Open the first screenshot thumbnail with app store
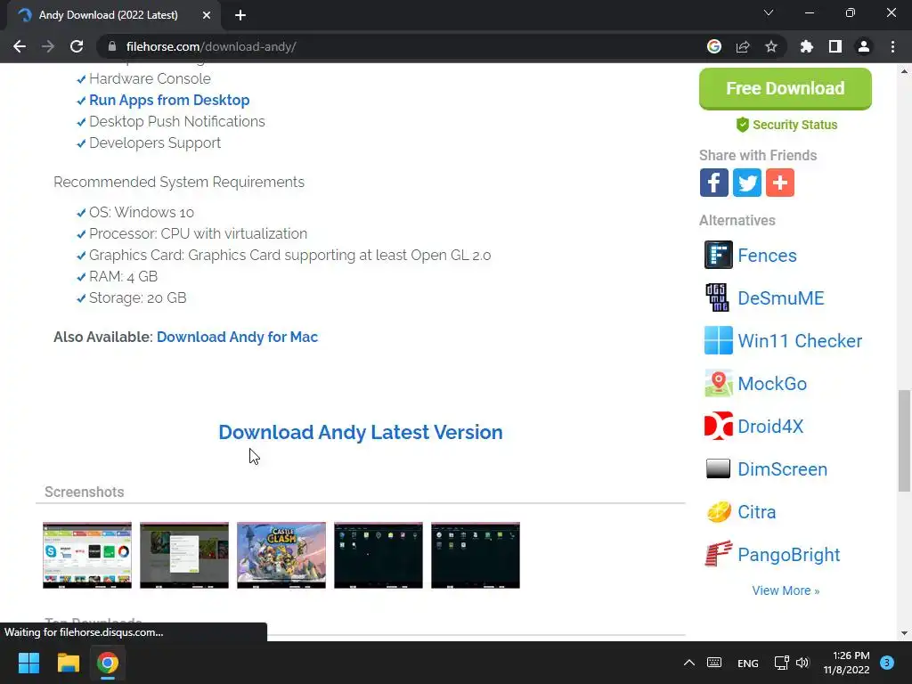 (x=87, y=555)
